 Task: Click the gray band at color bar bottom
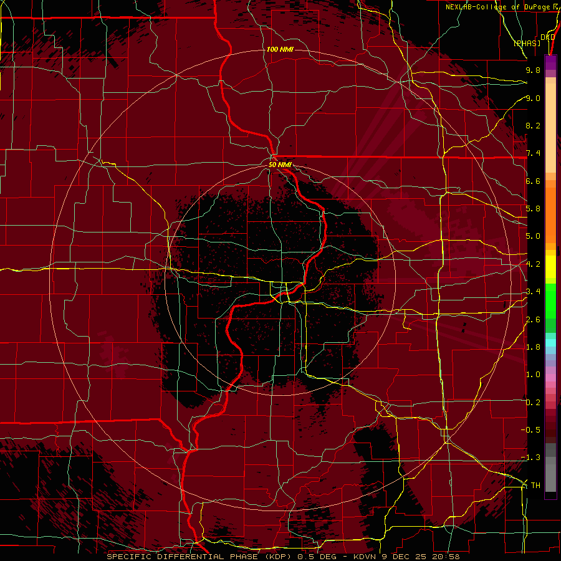point(550,469)
